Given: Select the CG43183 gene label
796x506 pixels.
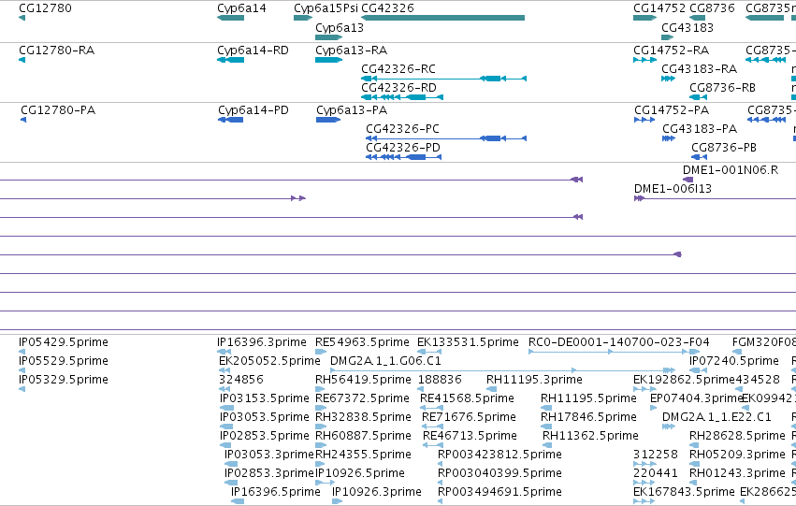Looking at the screenshot, I should [x=687, y=28].
